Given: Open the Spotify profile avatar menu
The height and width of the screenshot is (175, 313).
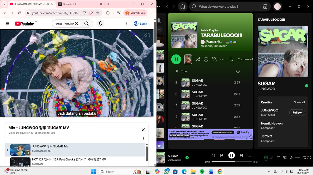Looking at the screenshot, I should pyautogui.click(x=278, y=7).
